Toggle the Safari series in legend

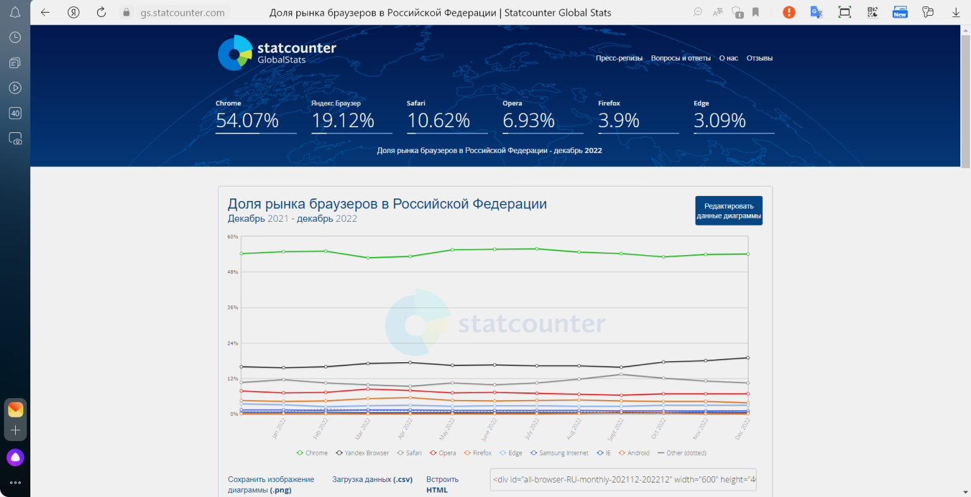[x=409, y=453]
